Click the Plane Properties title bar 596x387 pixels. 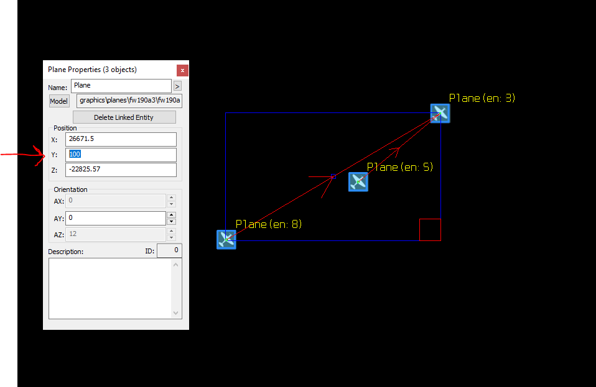click(110, 70)
